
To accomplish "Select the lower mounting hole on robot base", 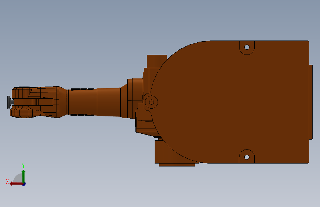I will tap(247, 157).
